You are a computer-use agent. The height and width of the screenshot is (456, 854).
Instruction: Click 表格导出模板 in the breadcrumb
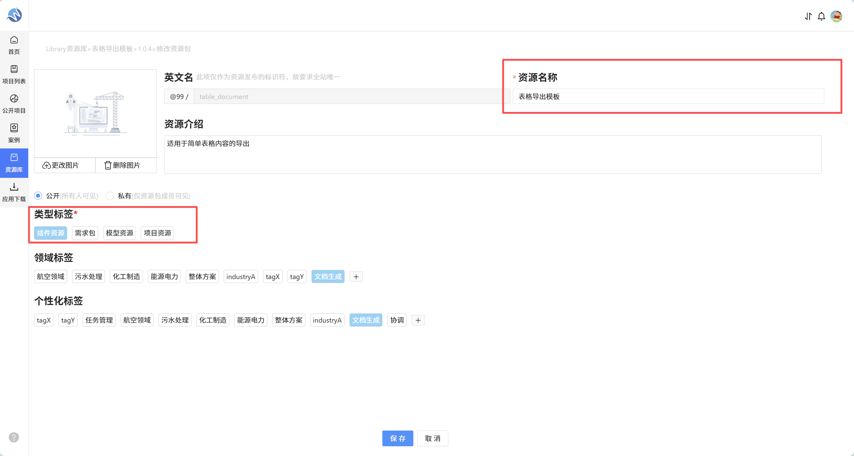click(x=112, y=49)
